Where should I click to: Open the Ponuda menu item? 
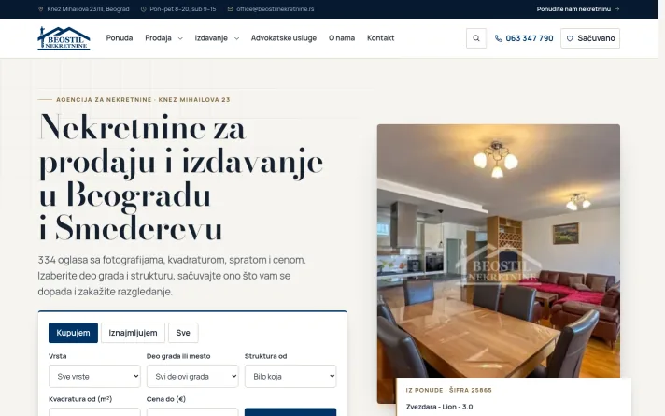tap(120, 38)
